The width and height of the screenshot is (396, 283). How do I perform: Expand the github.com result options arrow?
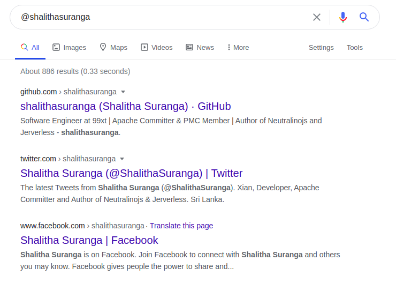point(123,92)
